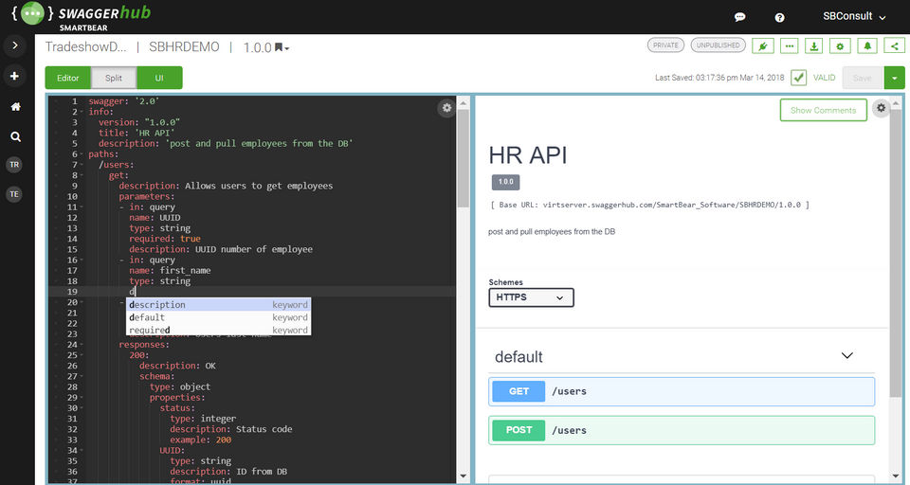The image size is (910, 485).
Task: Expand the SBConsult account menu
Action: (x=854, y=16)
